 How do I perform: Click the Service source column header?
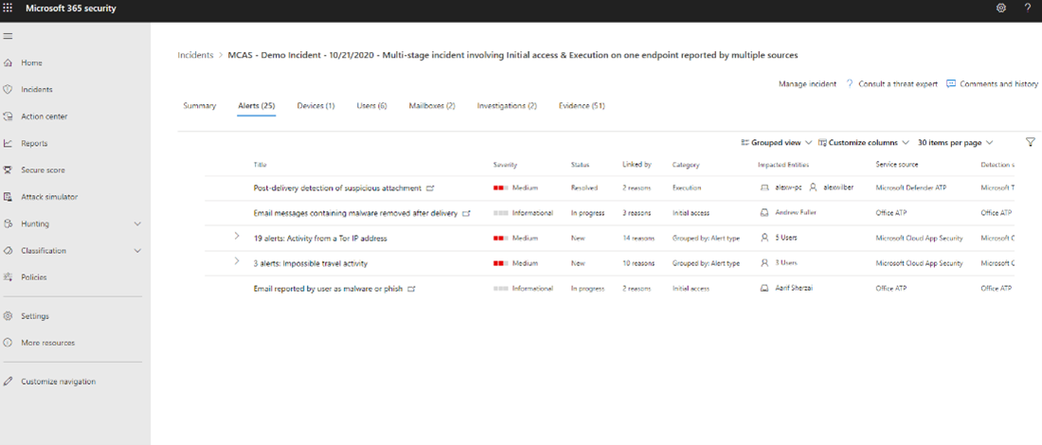[897, 165]
